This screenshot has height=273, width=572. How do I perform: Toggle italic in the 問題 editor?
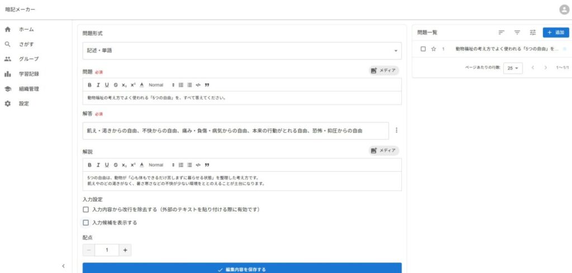pos(98,85)
